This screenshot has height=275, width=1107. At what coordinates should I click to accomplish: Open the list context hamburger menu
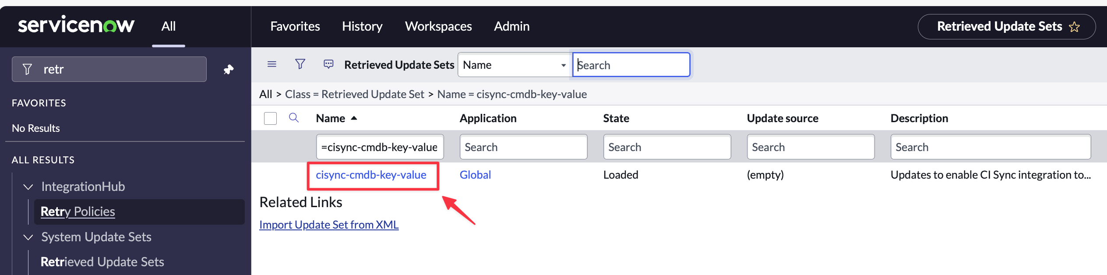(272, 64)
